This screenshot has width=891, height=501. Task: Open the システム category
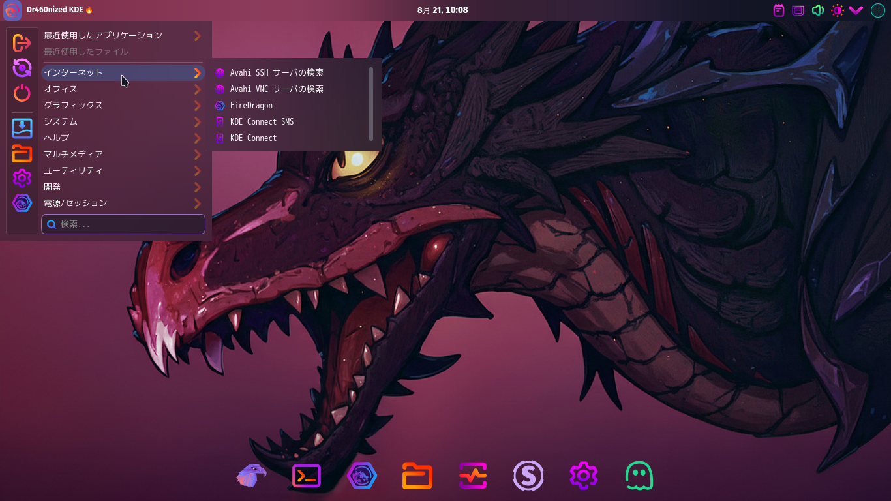click(123, 121)
